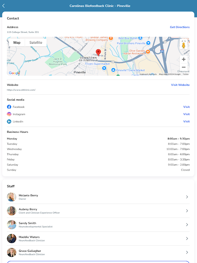Image resolution: width=197 pixels, height=263 pixels.
Task: Click the Google logo on map
Action: tap(14, 73)
